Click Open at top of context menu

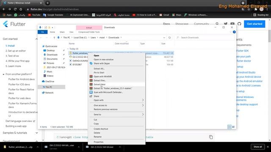97,55
